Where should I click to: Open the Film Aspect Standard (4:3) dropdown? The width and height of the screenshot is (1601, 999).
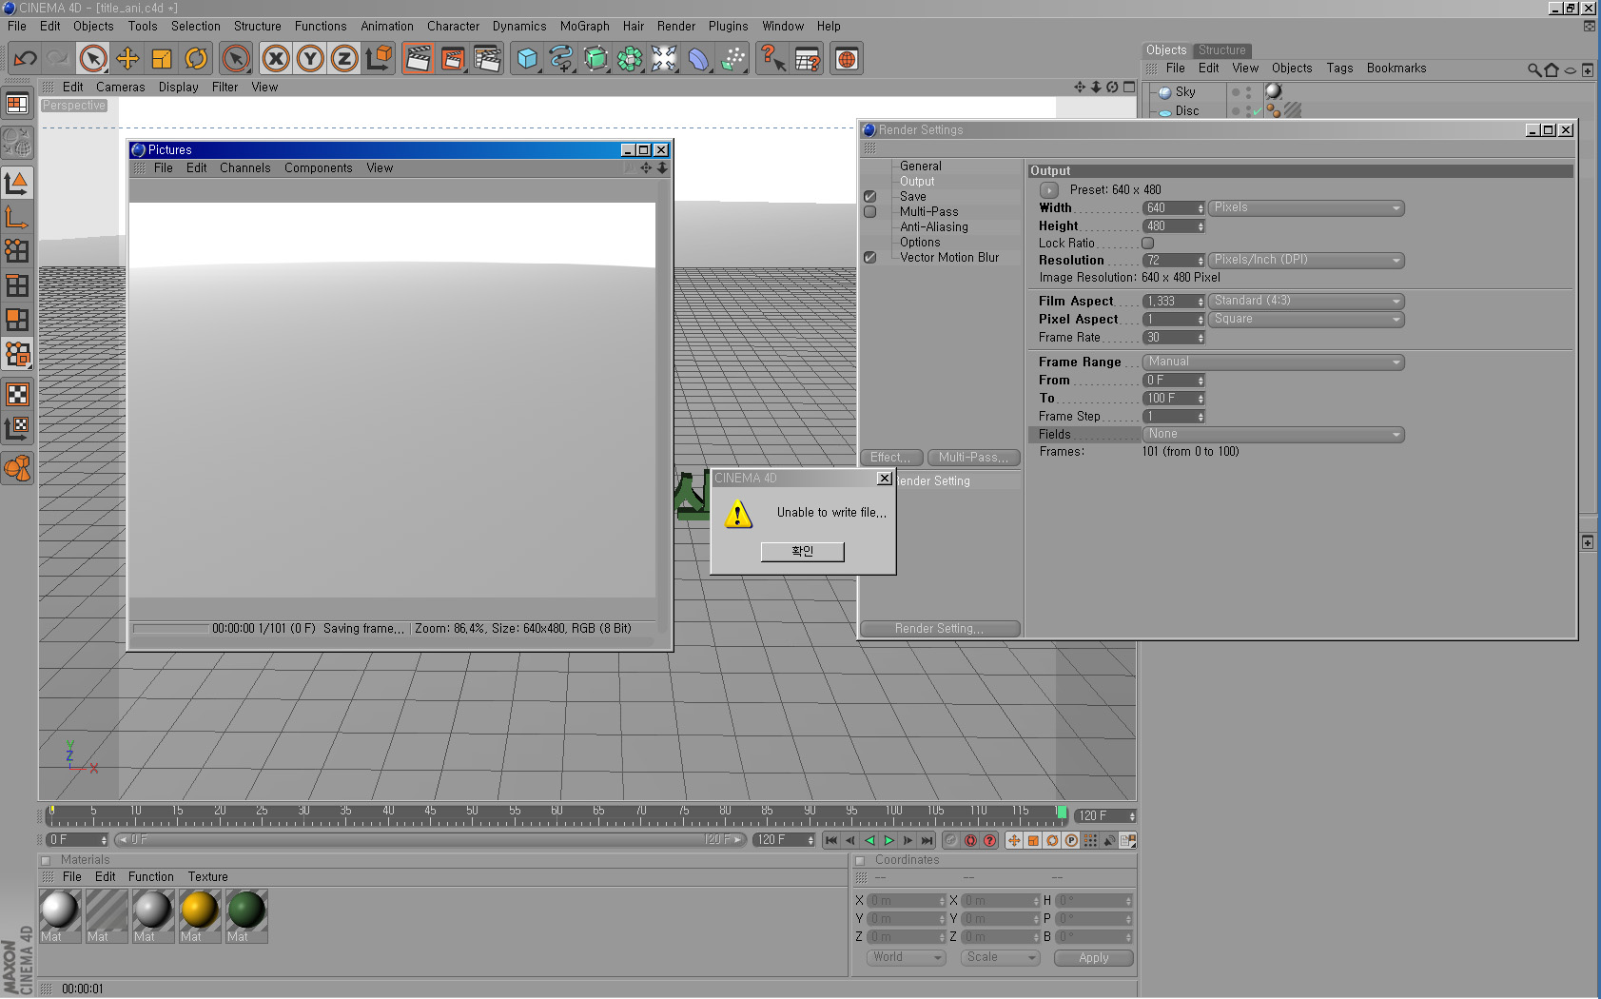click(1307, 302)
